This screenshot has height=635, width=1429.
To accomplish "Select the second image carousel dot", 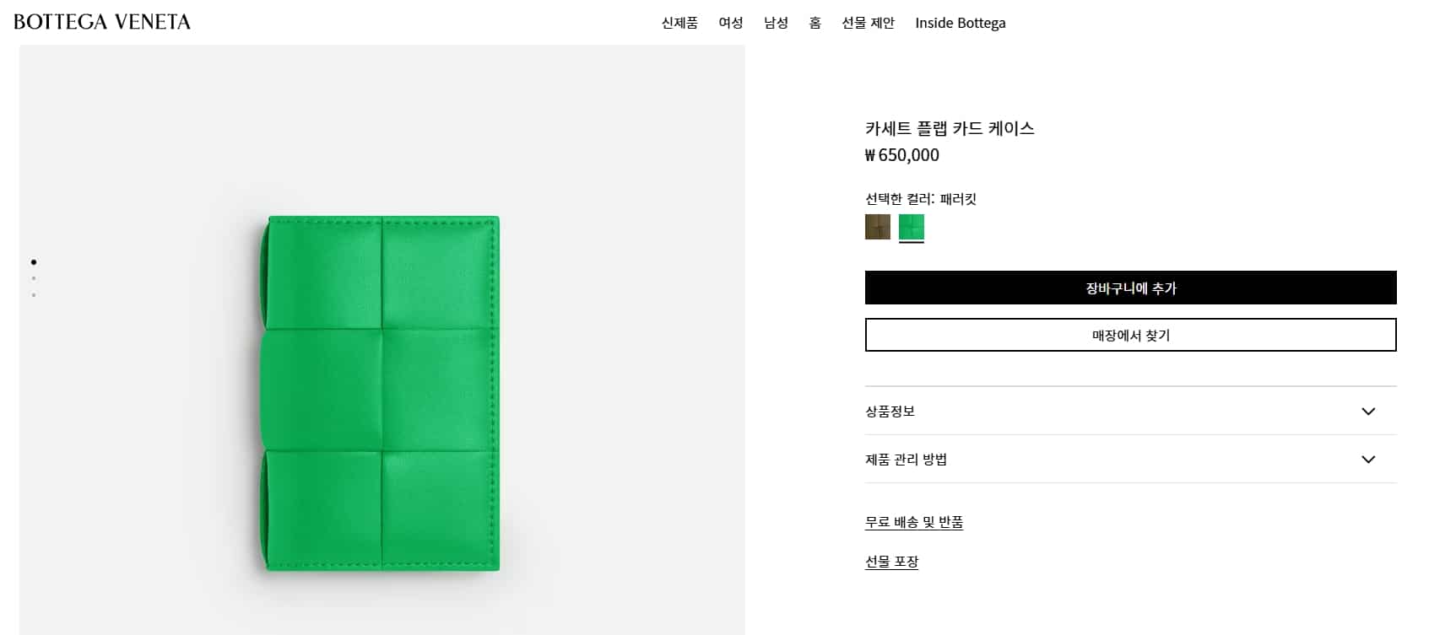I will tap(34, 278).
